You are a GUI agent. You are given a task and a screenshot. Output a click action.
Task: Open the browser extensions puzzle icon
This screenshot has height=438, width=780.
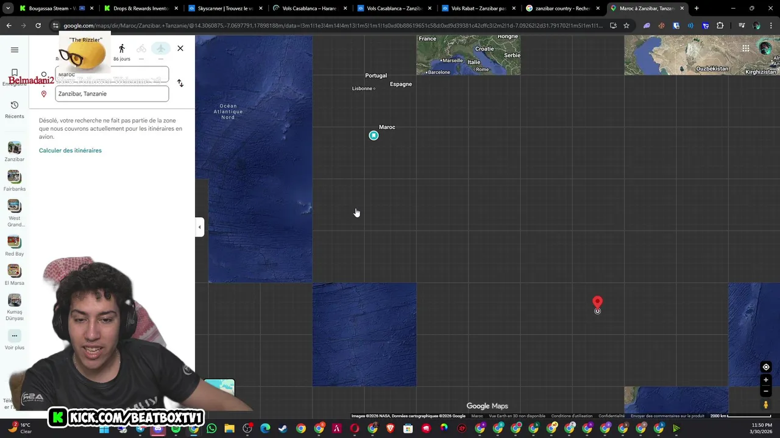tap(720, 26)
